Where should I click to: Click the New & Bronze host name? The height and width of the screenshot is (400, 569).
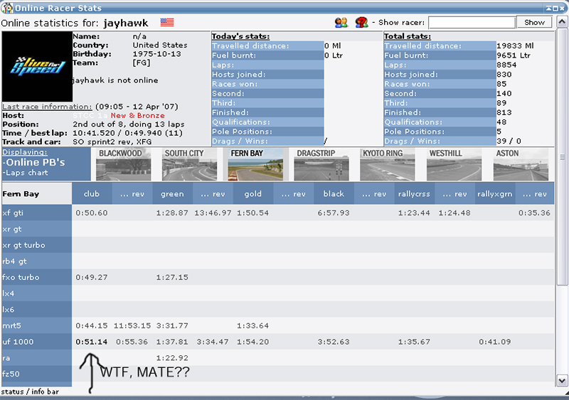pos(137,115)
